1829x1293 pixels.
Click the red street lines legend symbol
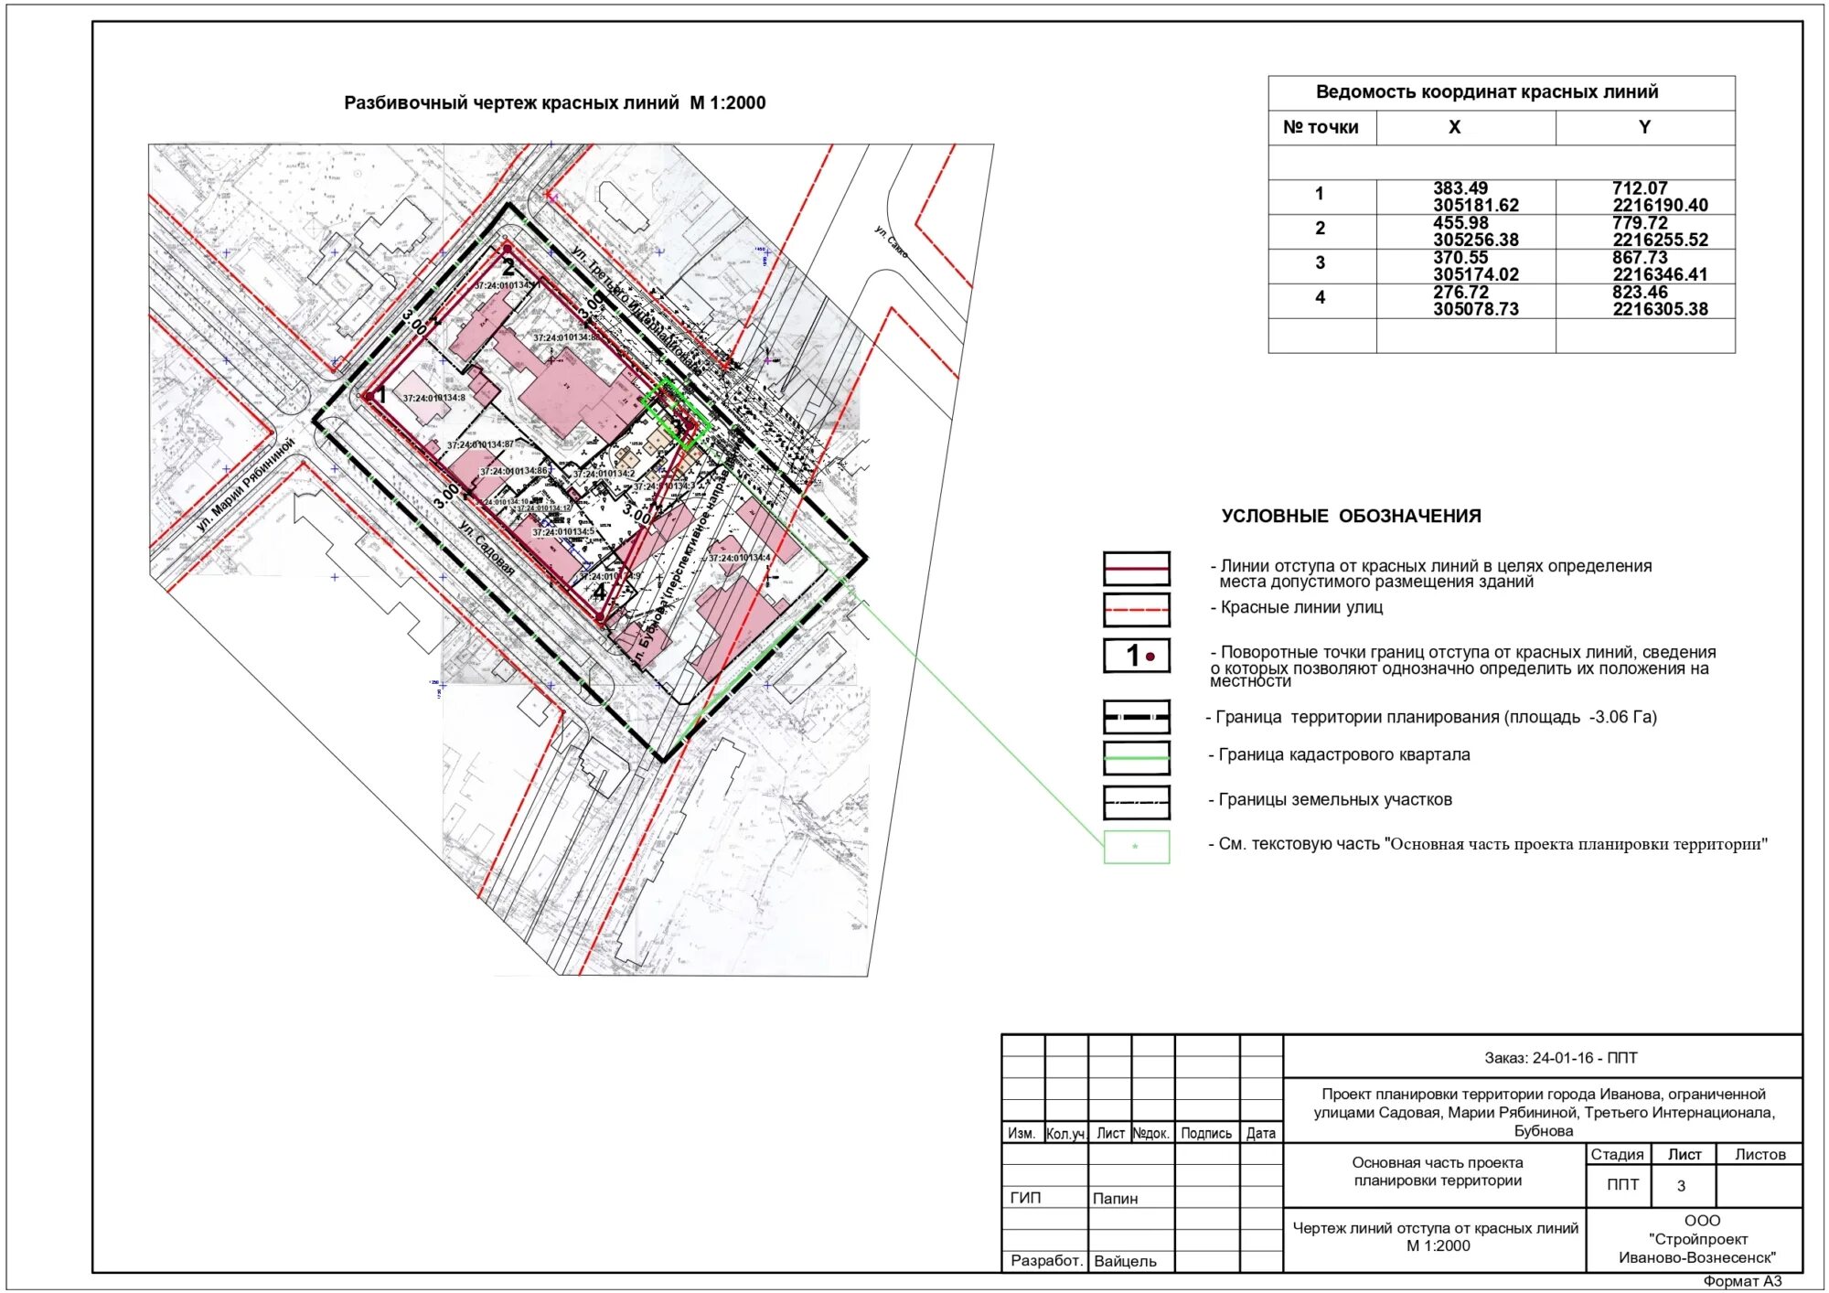click(1136, 609)
